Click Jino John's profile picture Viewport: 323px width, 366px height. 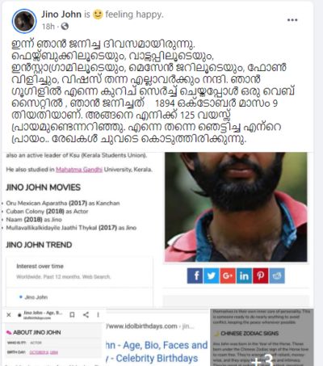pos(24,21)
